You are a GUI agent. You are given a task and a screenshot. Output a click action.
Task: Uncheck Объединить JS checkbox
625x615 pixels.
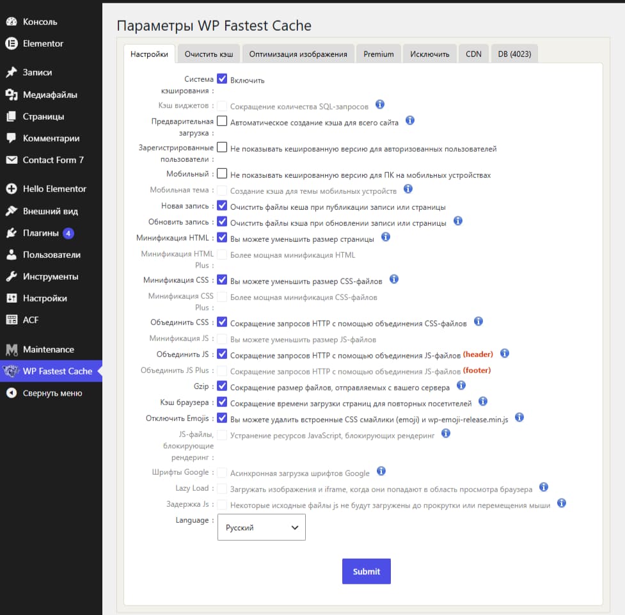(222, 354)
